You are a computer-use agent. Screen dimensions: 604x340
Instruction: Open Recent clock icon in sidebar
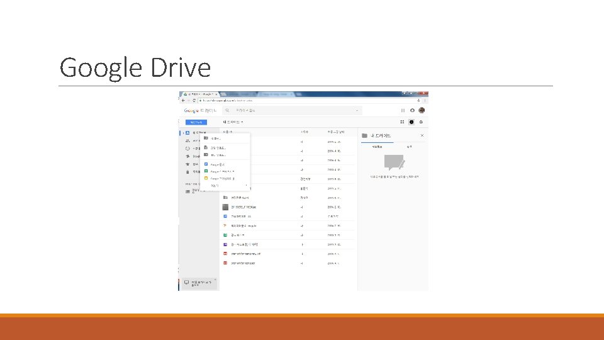[x=187, y=149]
